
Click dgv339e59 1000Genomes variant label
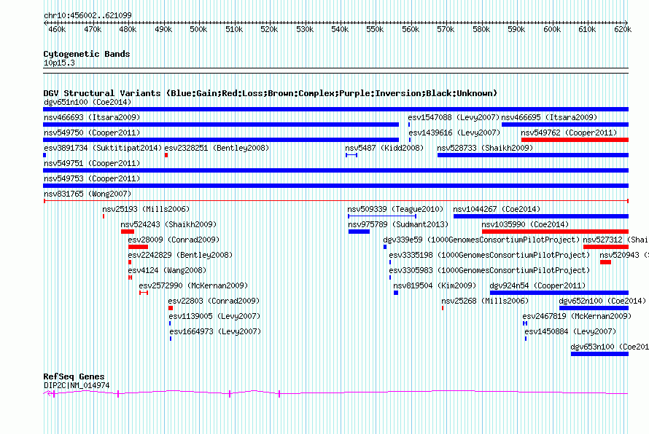point(481,240)
